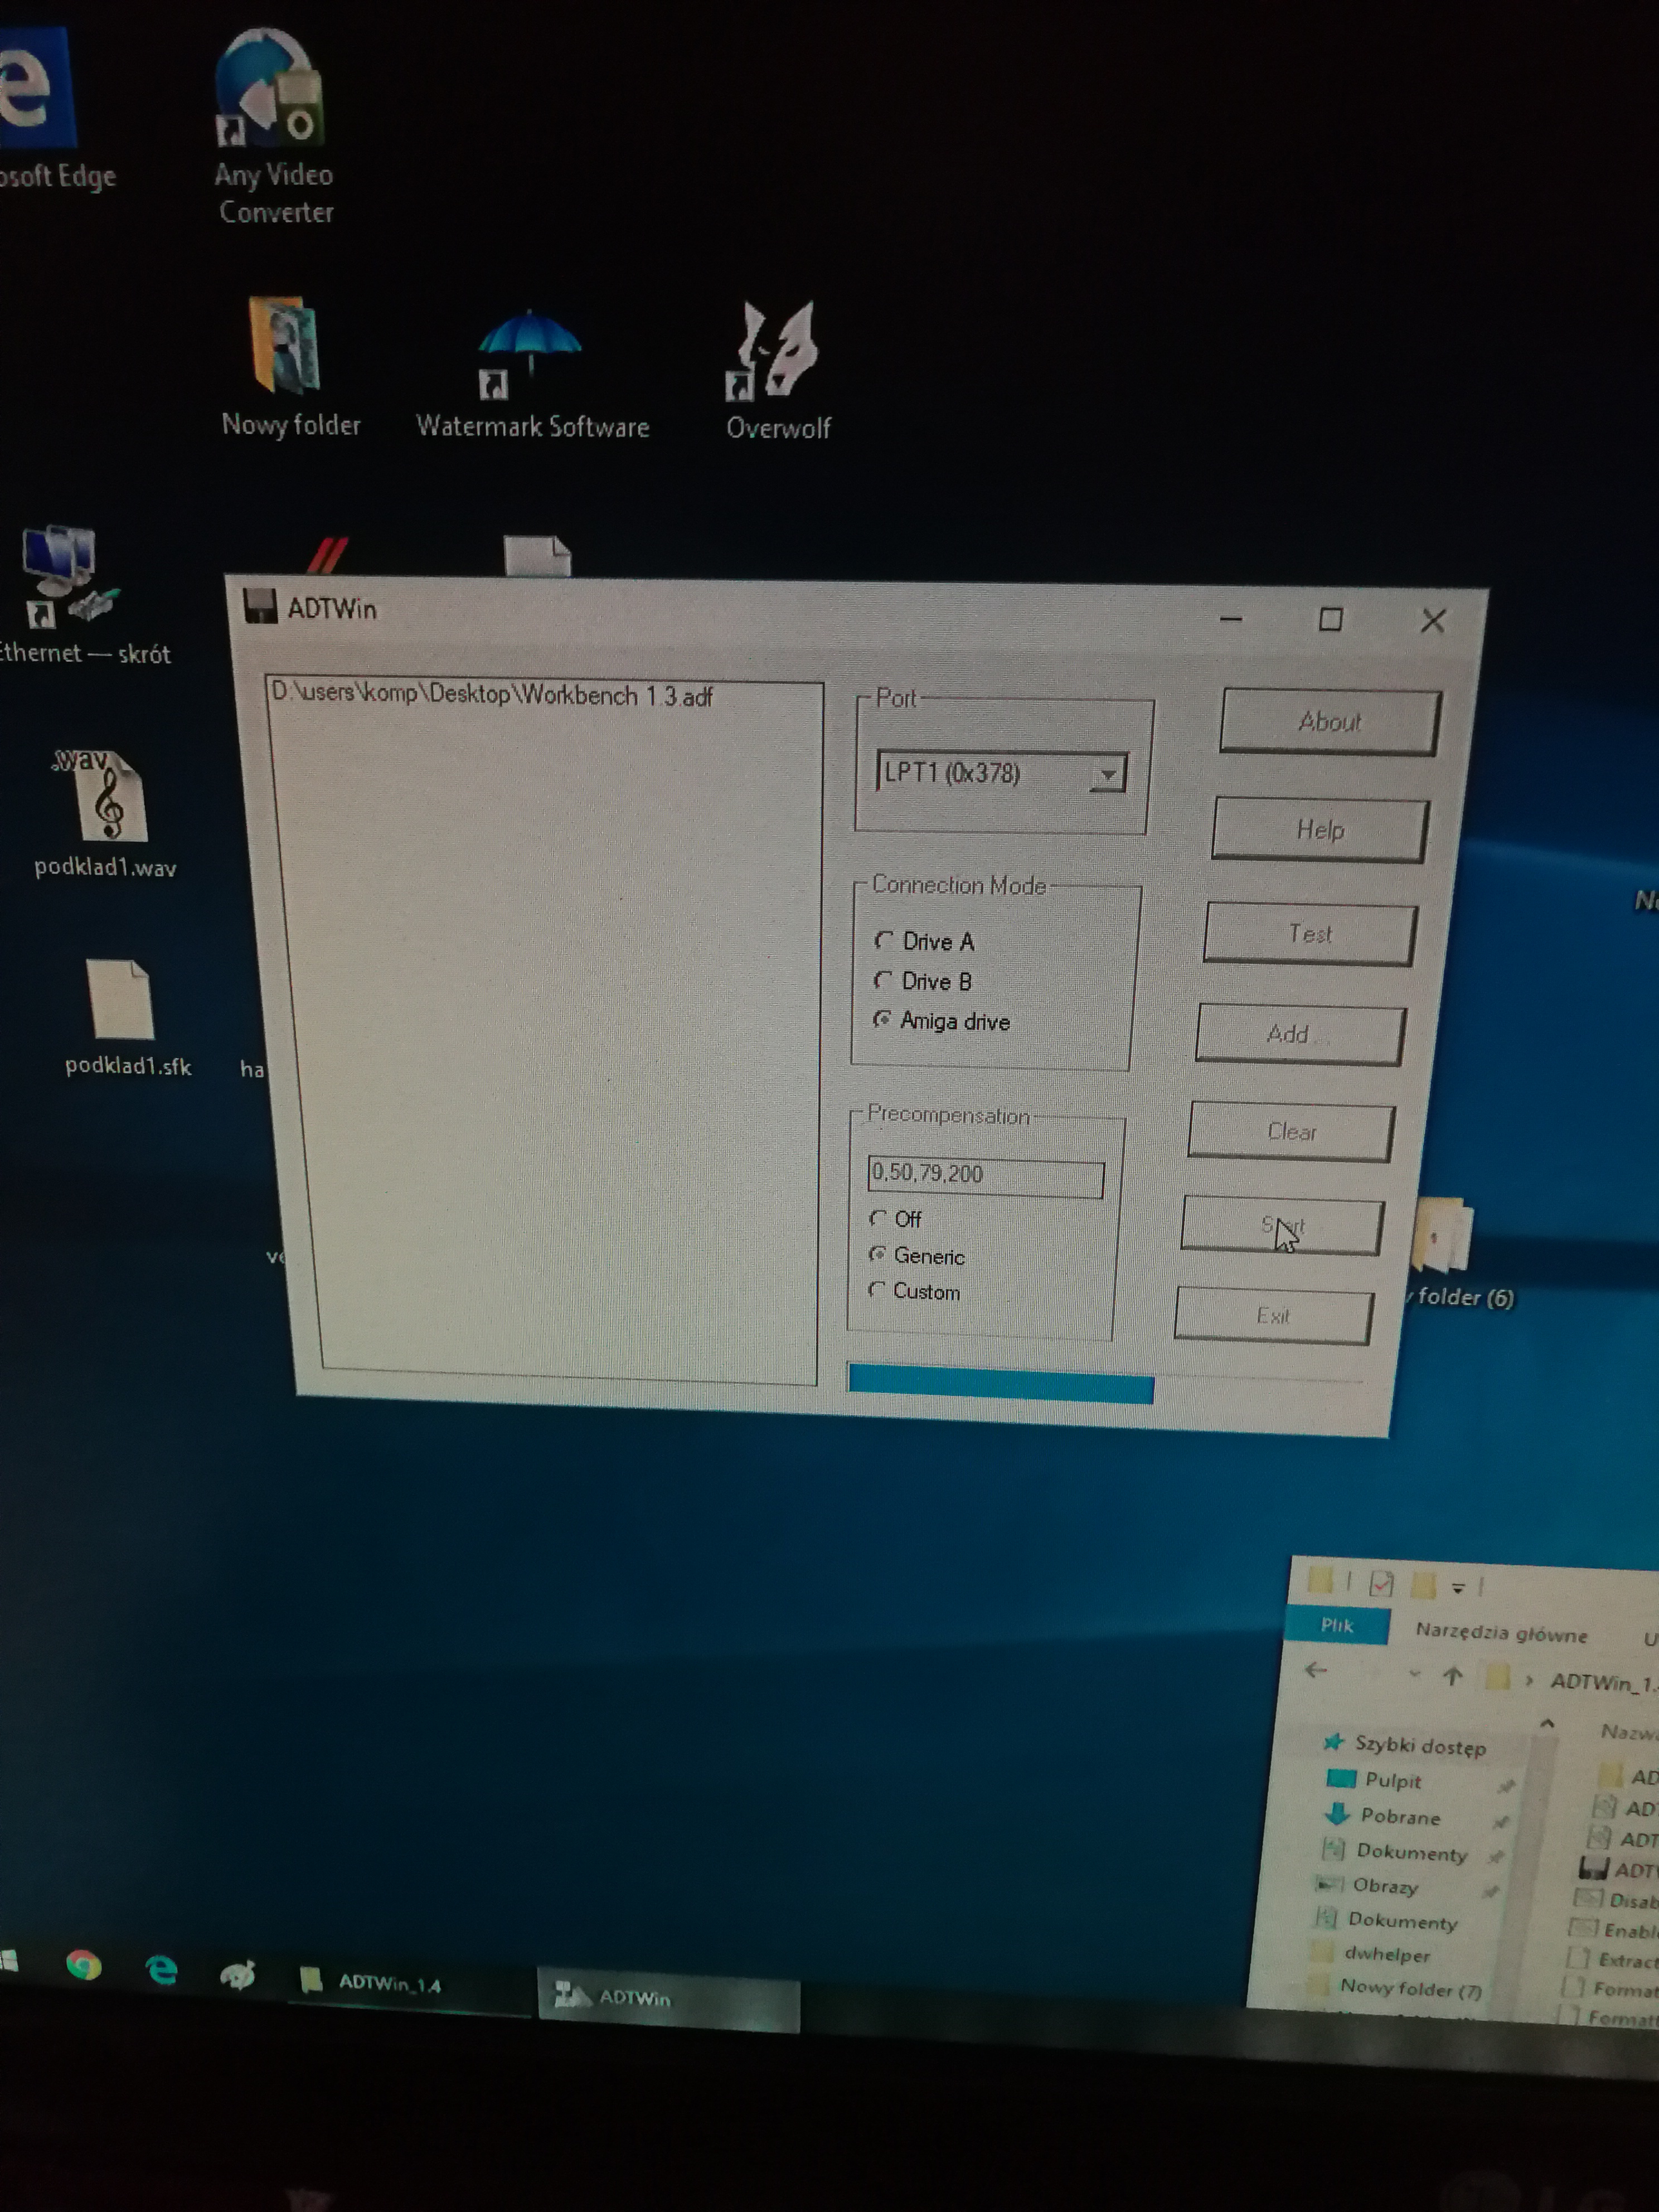Open the Windows Start menu

point(9,1960)
